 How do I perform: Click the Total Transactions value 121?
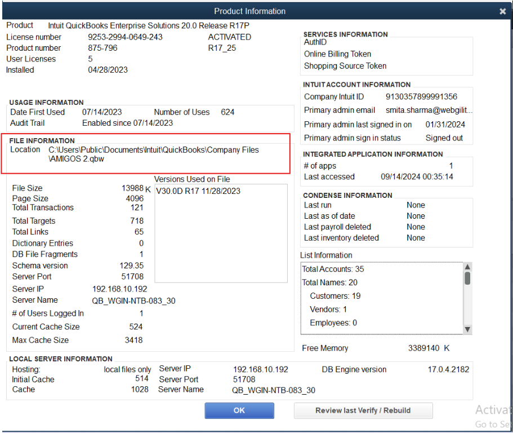pyautogui.click(x=137, y=207)
